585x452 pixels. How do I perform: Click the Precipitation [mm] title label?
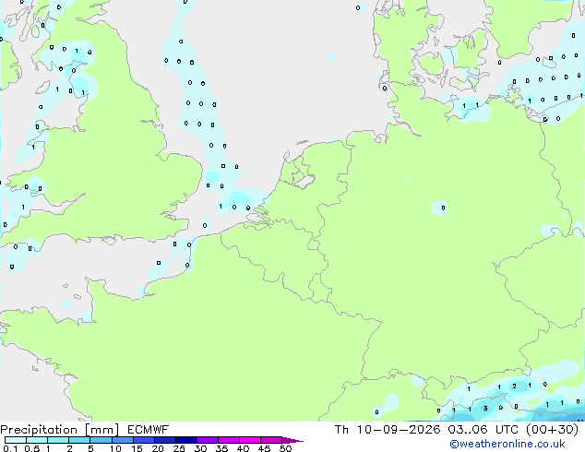(x=60, y=430)
